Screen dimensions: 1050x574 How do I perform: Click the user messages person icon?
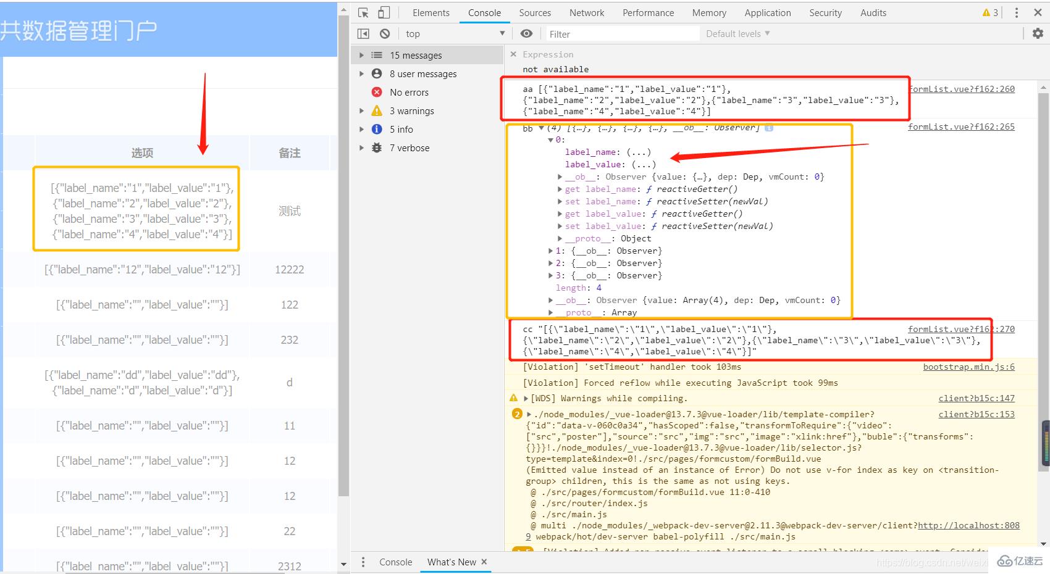coord(377,73)
